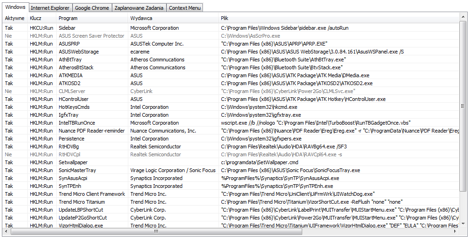This screenshot has height=240, width=471.
Task: Click the CyberLink publisher cell
Action: pos(141,91)
